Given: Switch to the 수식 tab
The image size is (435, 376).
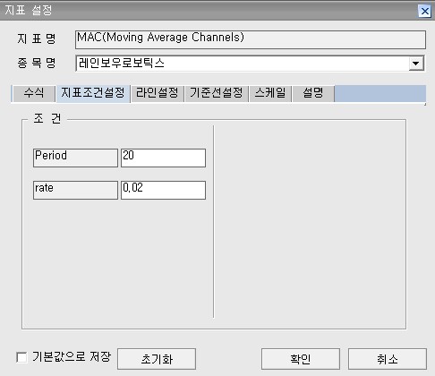Looking at the screenshot, I should (34, 93).
